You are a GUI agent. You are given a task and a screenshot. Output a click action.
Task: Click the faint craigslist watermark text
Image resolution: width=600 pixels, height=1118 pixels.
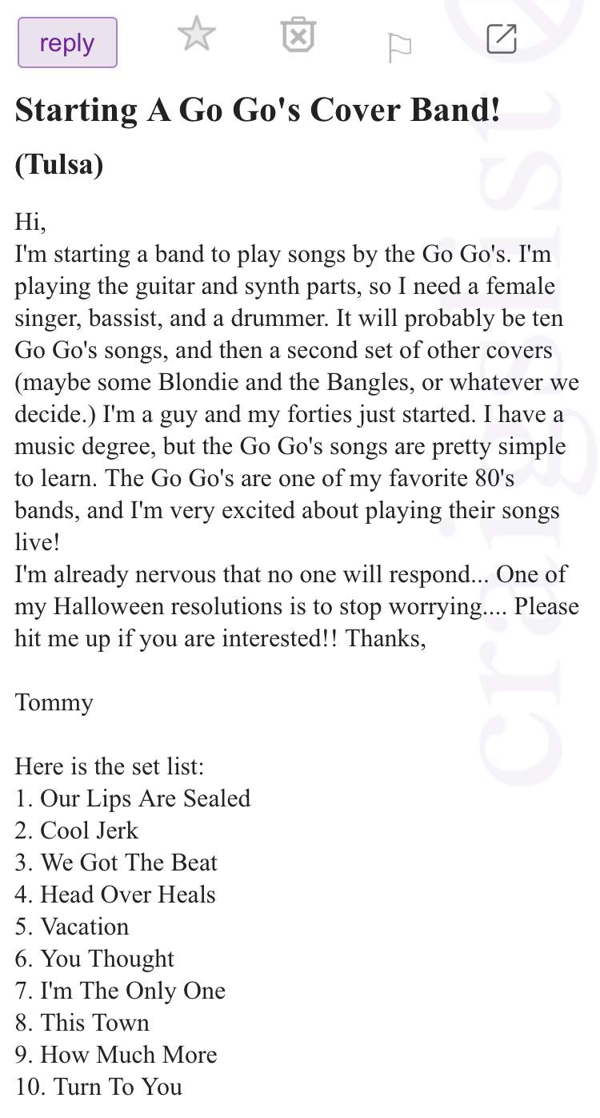(x=536, y=392)
